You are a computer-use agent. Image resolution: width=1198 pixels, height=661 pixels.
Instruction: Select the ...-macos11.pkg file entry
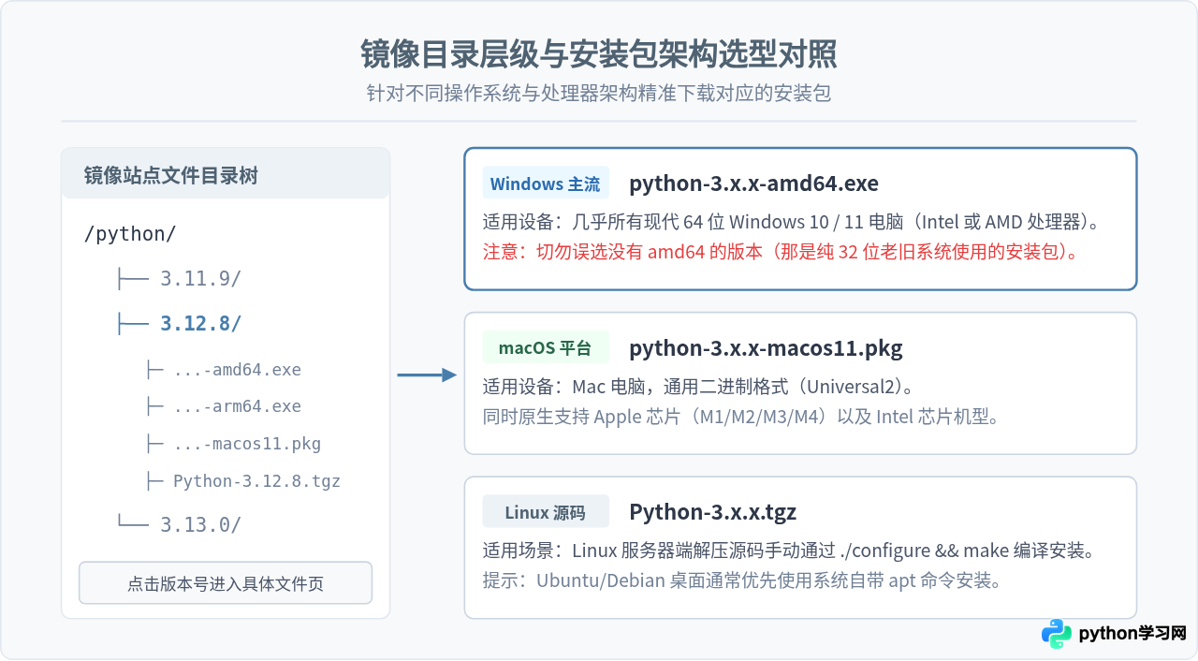pyautogui.click(x=247, y=444)
